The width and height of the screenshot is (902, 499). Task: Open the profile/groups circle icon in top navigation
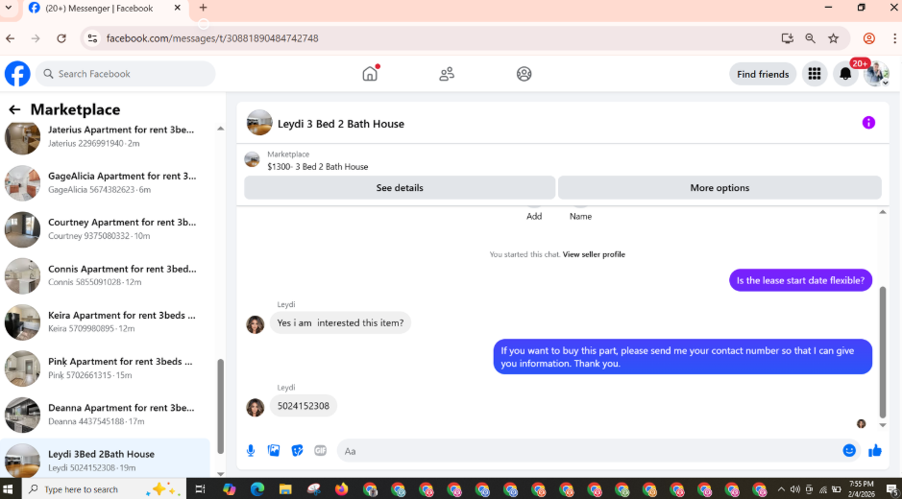pos(524,74)
